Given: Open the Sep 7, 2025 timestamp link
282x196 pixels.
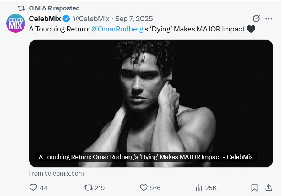Looking at the screenshot, I should (134, 19).
